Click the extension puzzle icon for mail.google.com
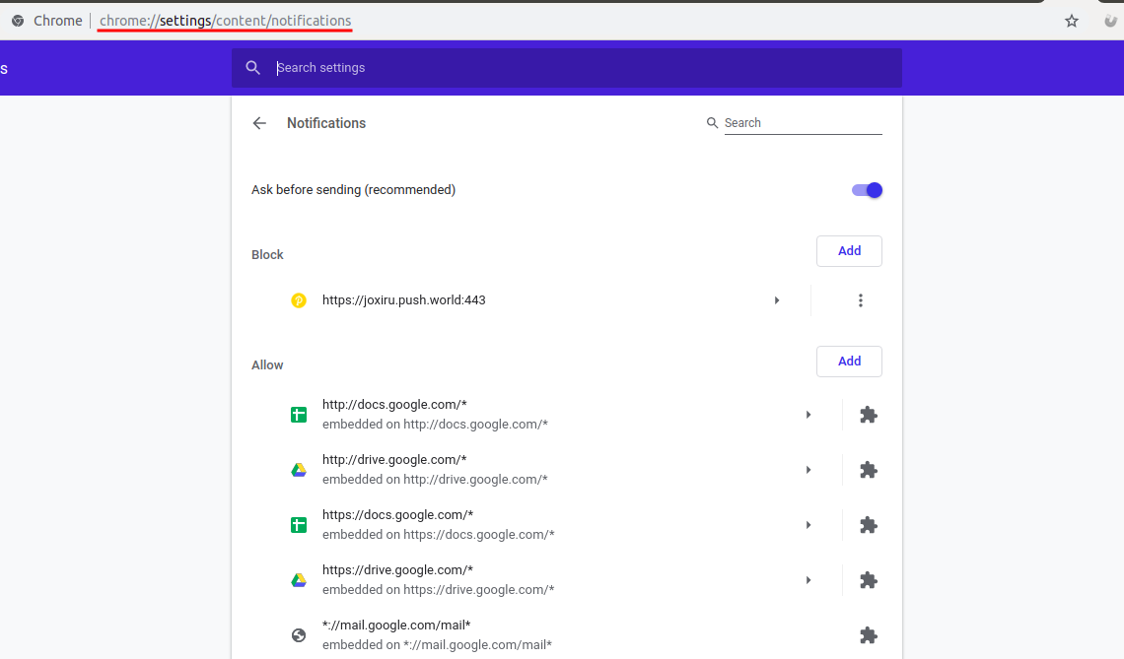1124x659 pixels. coord(868,635)
